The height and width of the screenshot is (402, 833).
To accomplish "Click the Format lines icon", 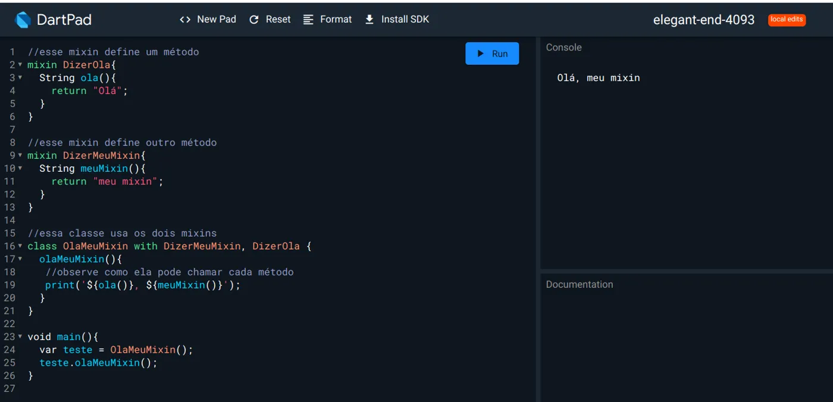I will pyautogui.click(x=308, y=20).
